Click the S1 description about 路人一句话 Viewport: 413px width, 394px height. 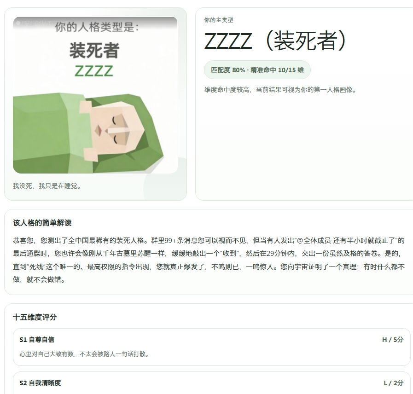[85, 354]
